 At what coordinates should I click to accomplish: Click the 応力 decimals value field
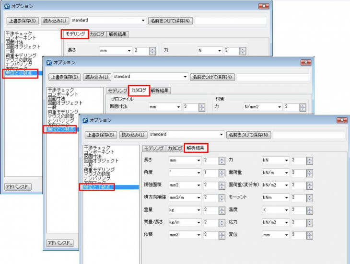[x=299, y=222]
